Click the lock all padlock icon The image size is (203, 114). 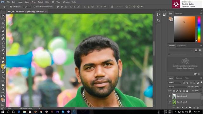click(x=187, y=91)
